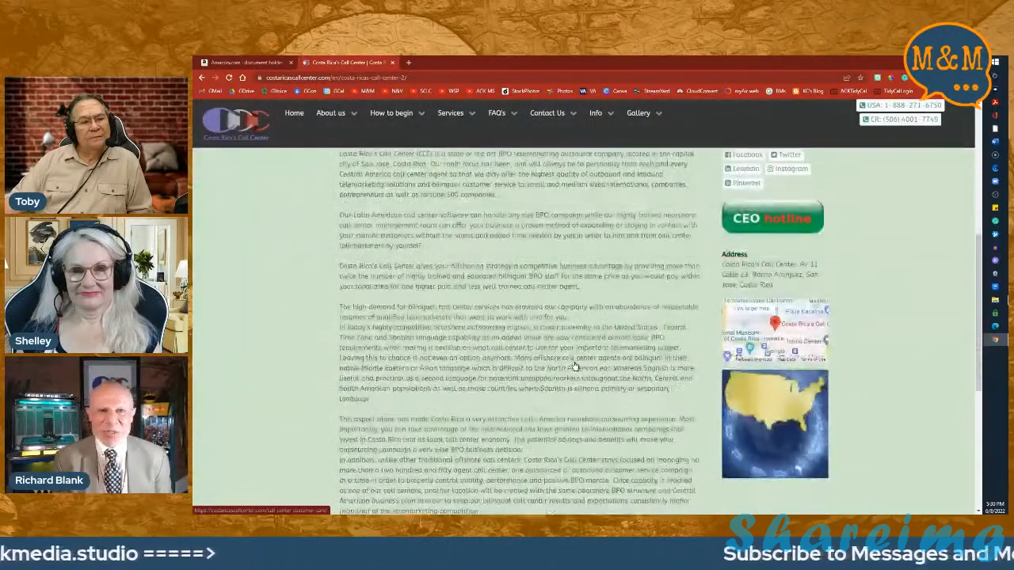
Task: Expand the Services dropdown menu
Action: click(455, 113)
